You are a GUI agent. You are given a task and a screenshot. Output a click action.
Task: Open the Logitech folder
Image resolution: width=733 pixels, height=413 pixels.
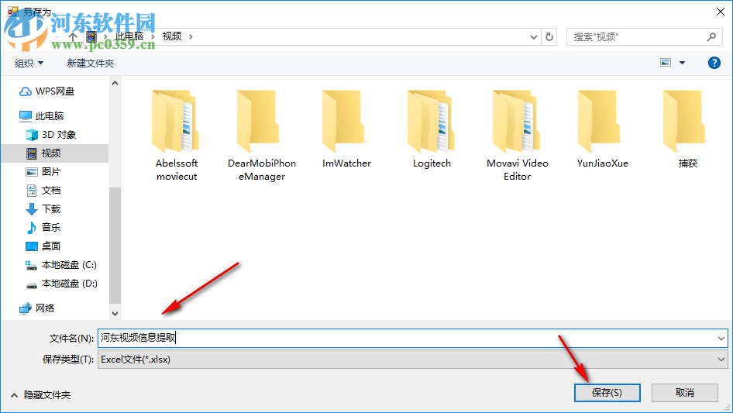[432, 129]
